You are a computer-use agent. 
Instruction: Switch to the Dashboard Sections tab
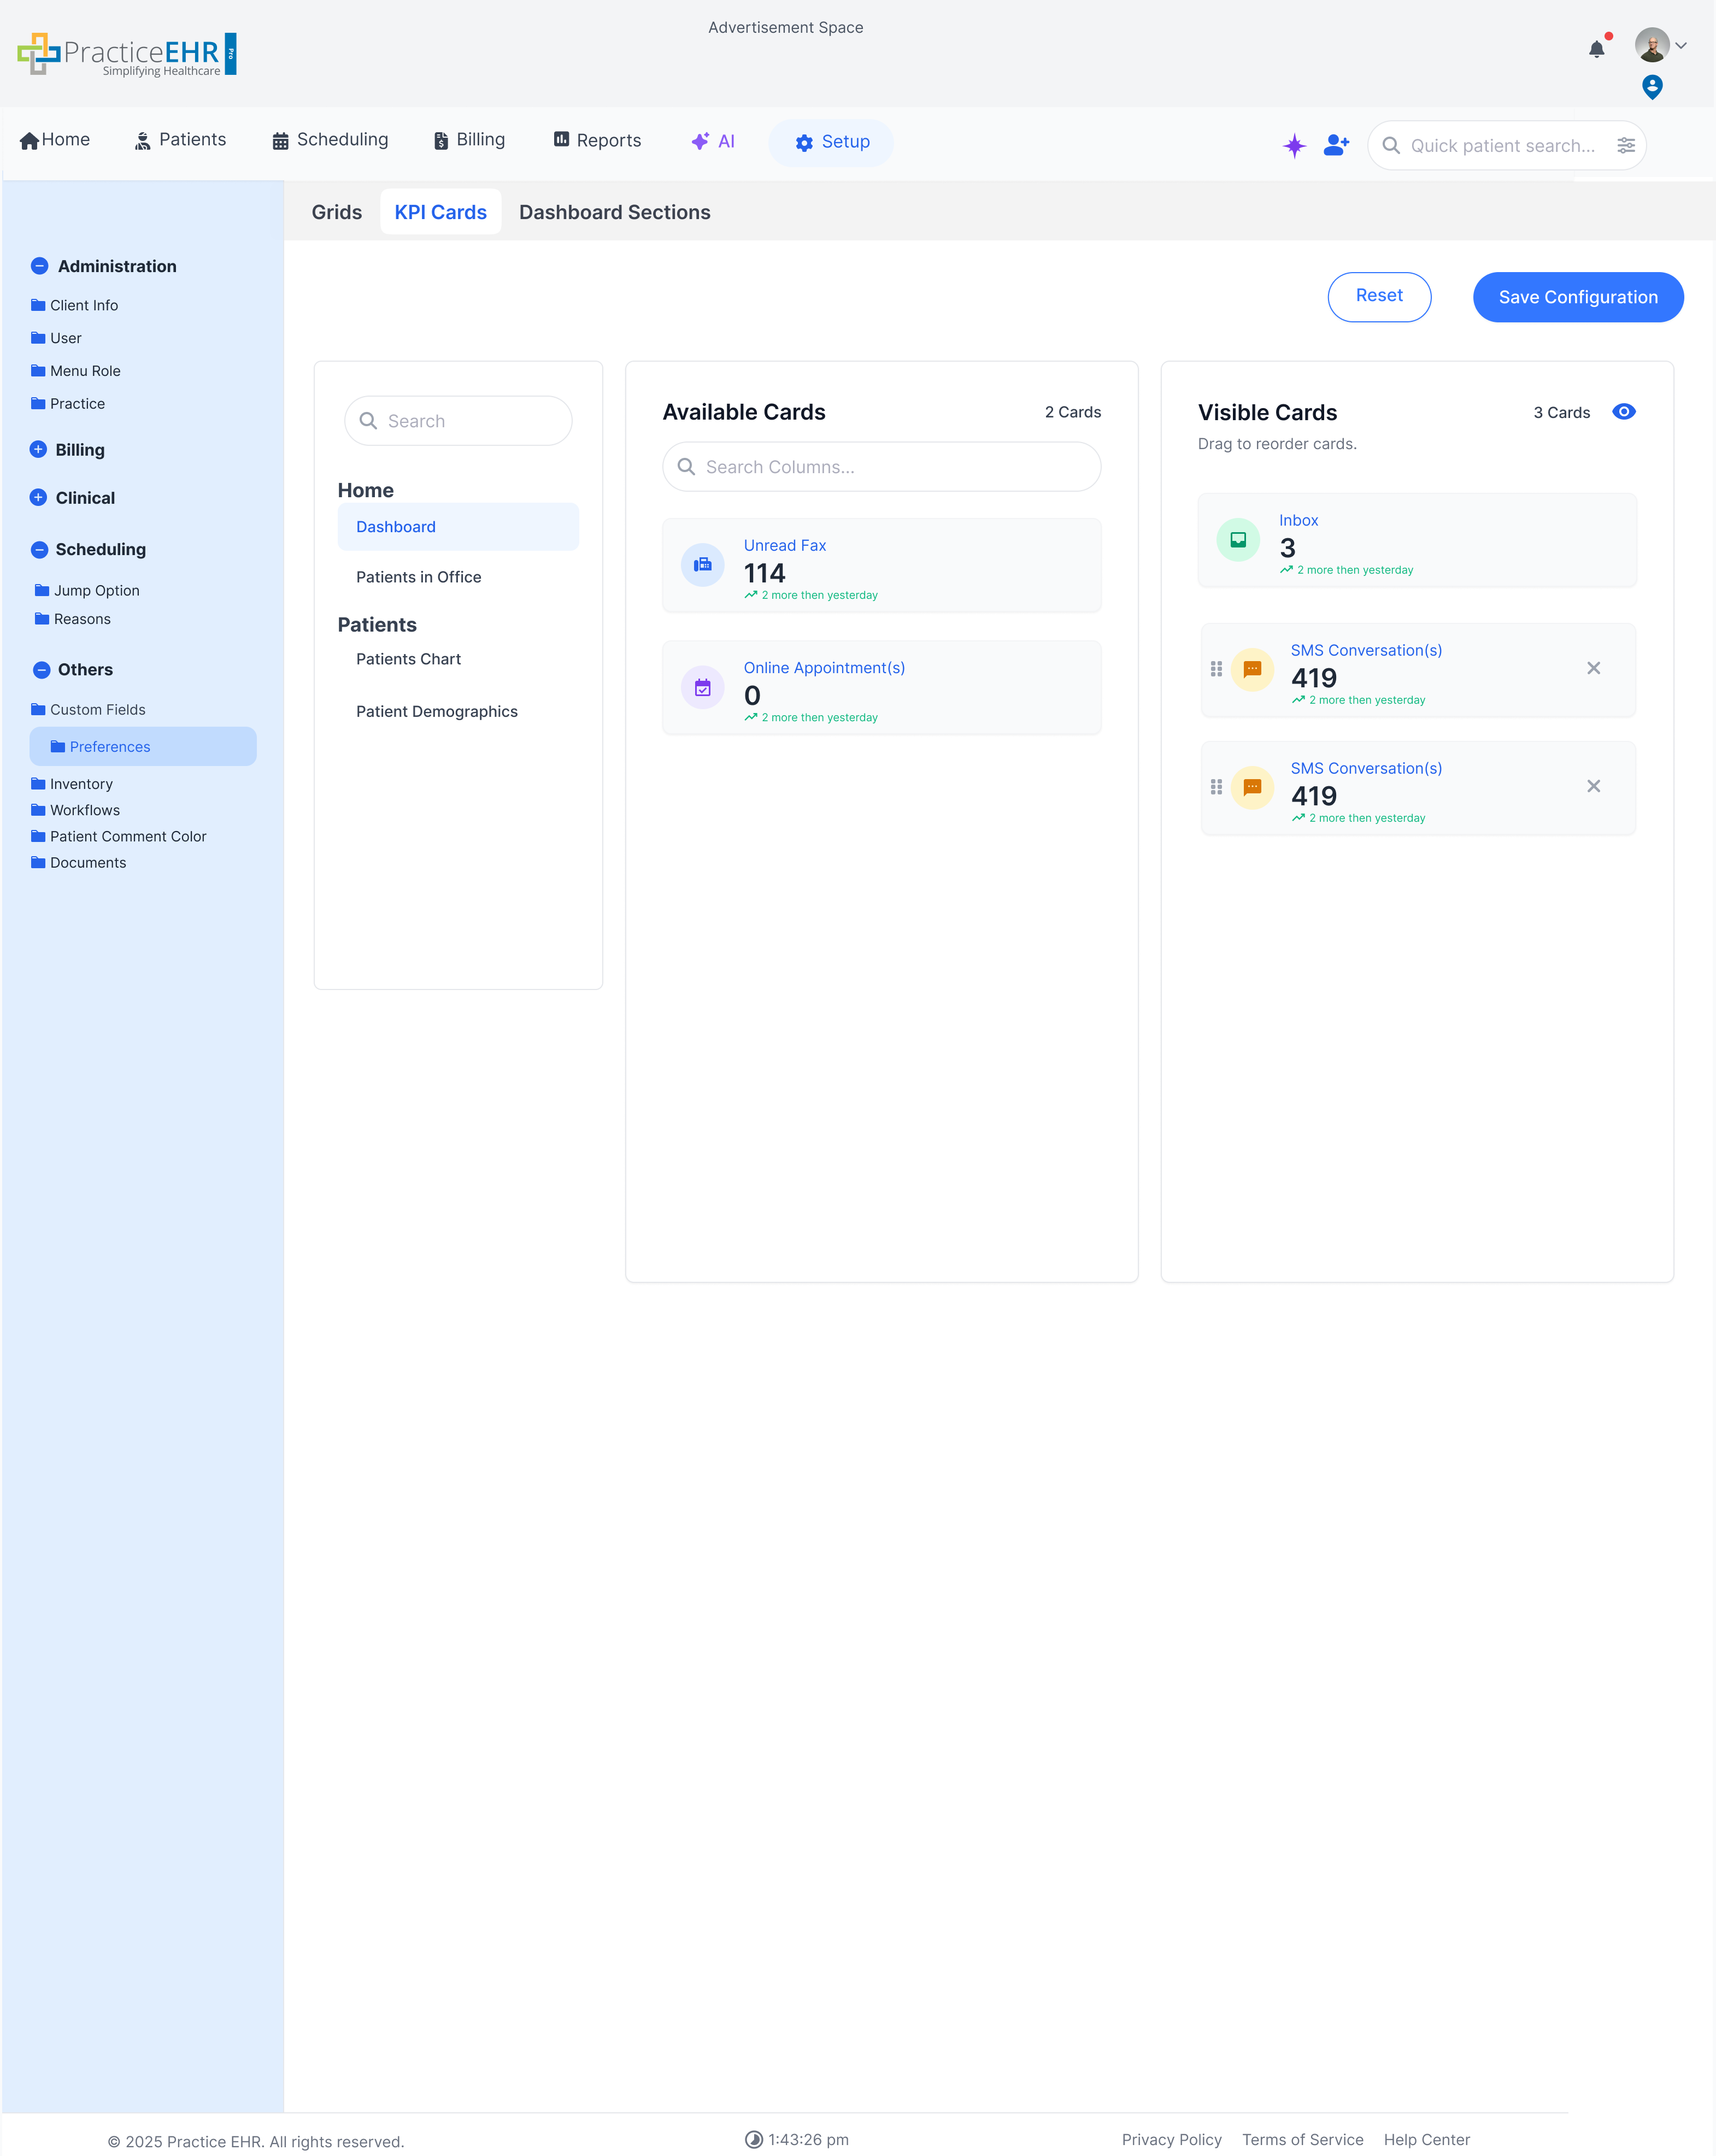(x=614, y=212)
